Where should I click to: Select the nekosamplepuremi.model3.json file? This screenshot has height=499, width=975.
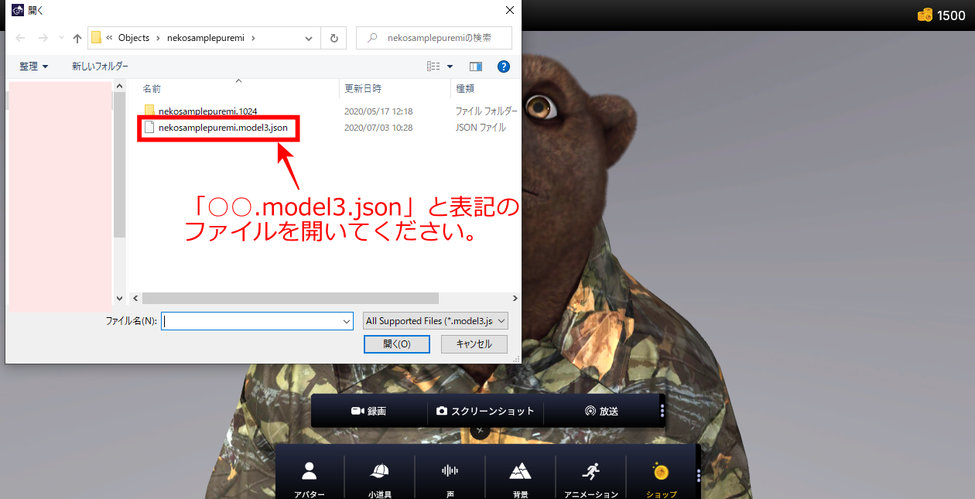[x=222, y=128]
